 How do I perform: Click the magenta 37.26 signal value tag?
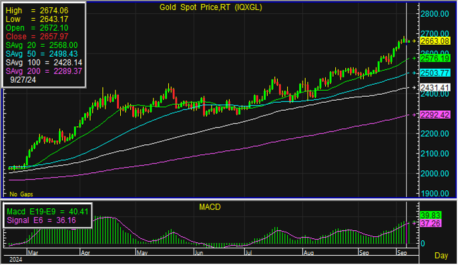point(431,224)
